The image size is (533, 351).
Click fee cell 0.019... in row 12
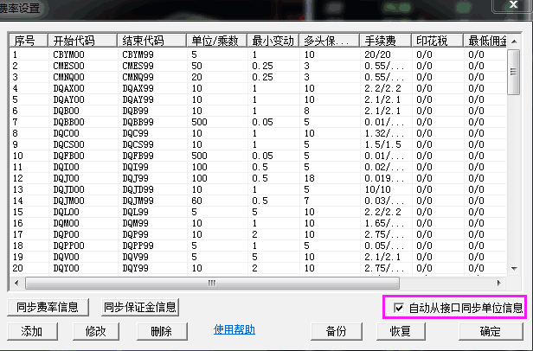click(x=384, y=178)
